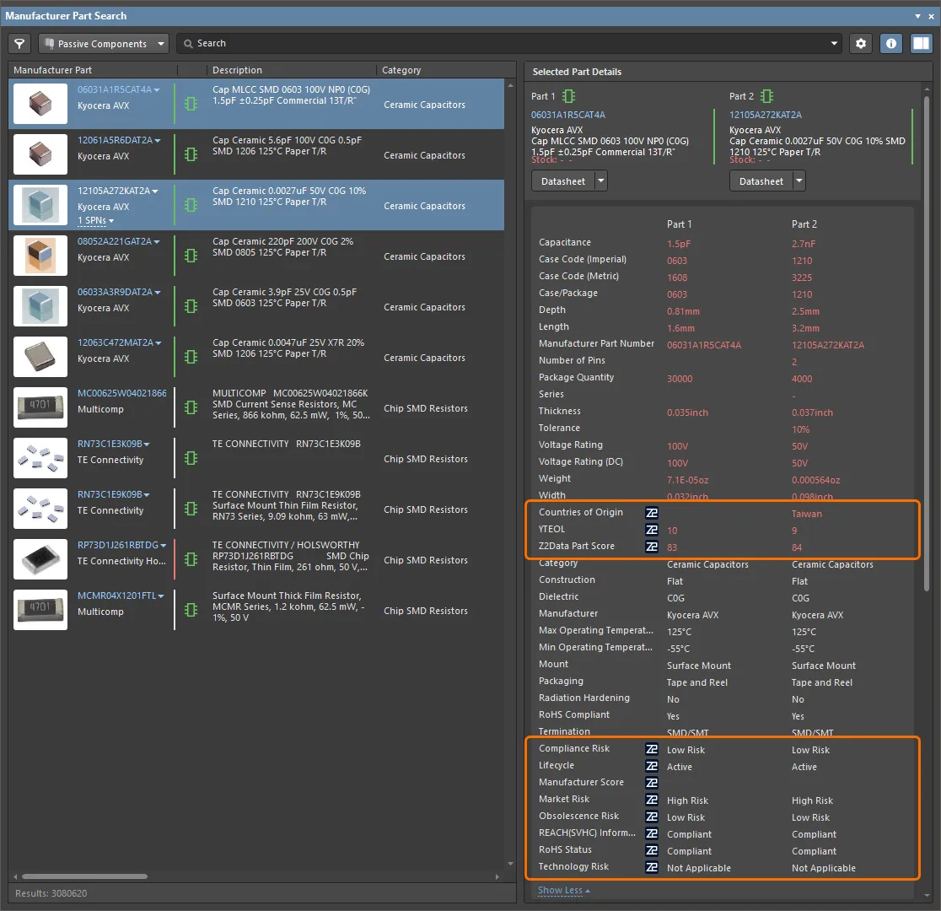Toggle the part details info button
This screenshot has height=911, width=941.
click(x=891, y=44)
